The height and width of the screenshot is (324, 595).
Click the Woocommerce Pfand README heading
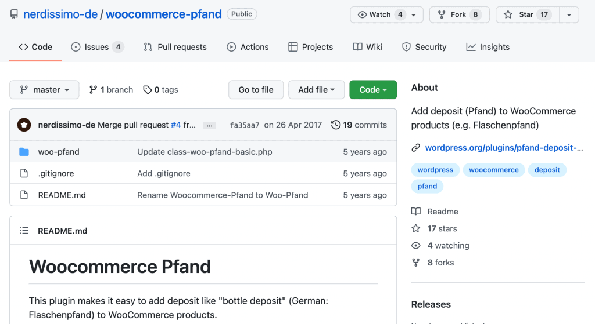(x=120, y=267)
